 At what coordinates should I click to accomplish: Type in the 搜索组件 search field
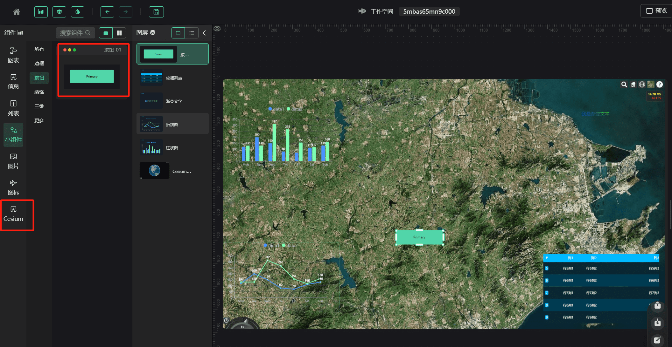click(x=72, y=33)
